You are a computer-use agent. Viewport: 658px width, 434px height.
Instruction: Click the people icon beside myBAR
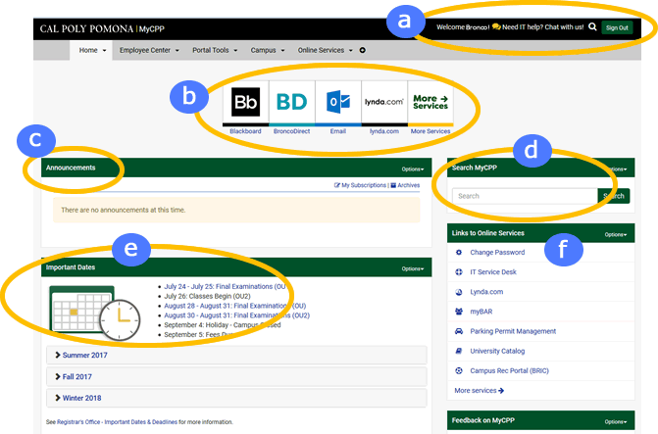click(459, 312)
